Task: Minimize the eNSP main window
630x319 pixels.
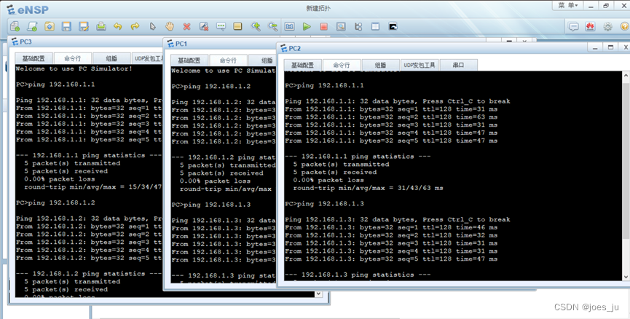Action: click(591, 6)
